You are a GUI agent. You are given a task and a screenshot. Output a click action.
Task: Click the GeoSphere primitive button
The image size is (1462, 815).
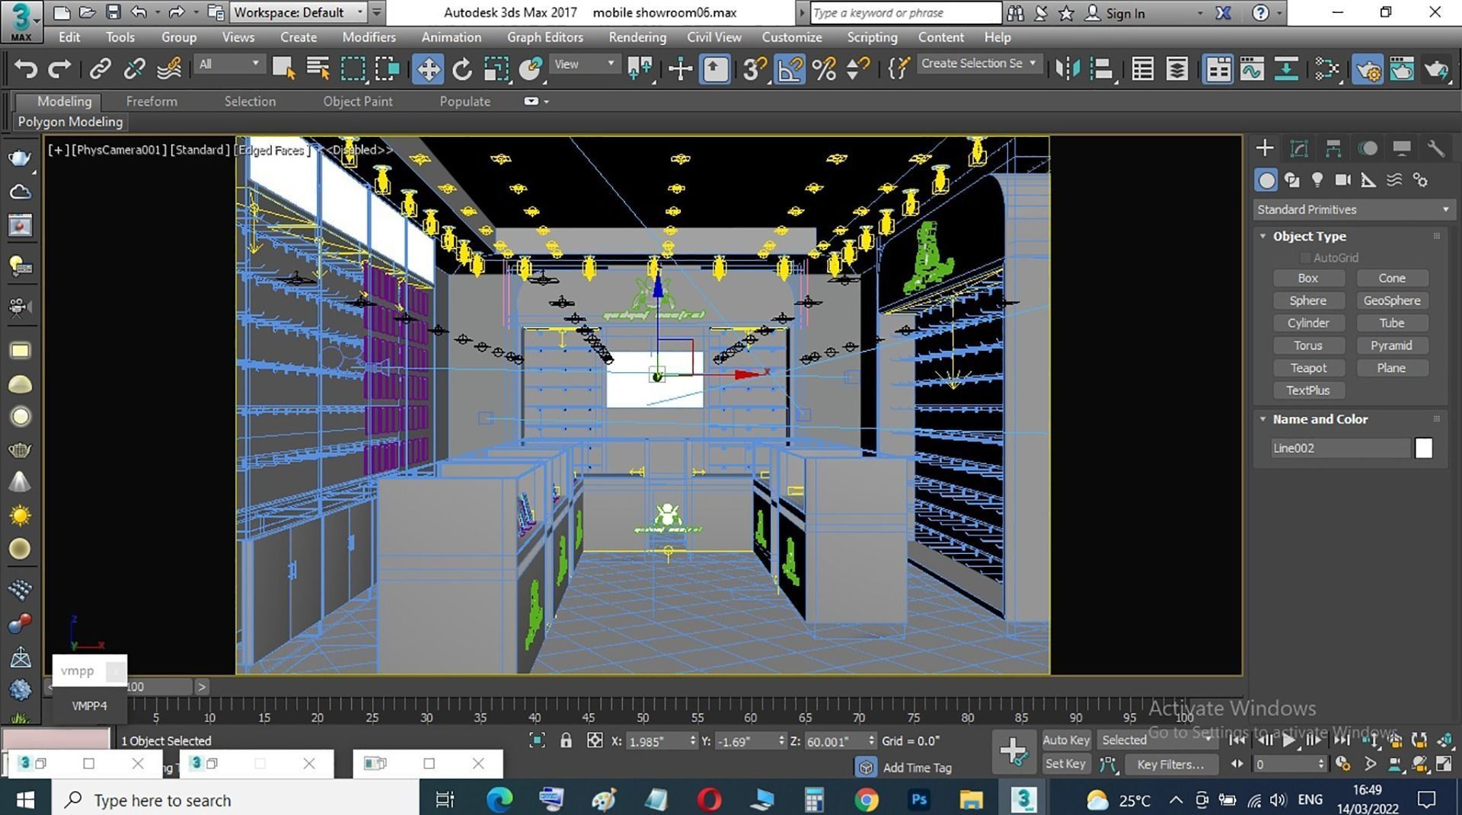(x=1392, y=301)
